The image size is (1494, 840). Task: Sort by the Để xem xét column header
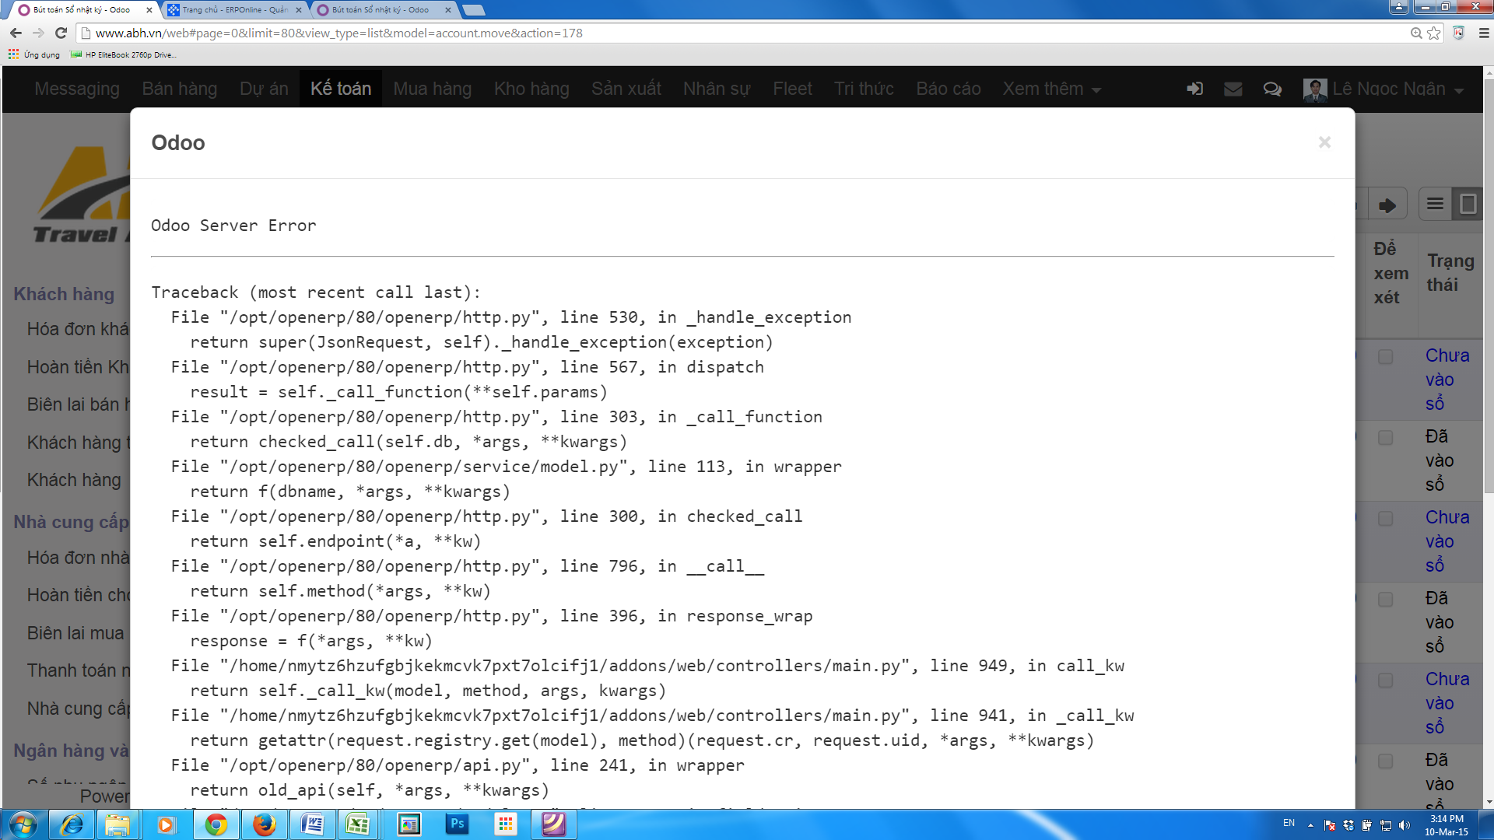(x=1391, y=272)
